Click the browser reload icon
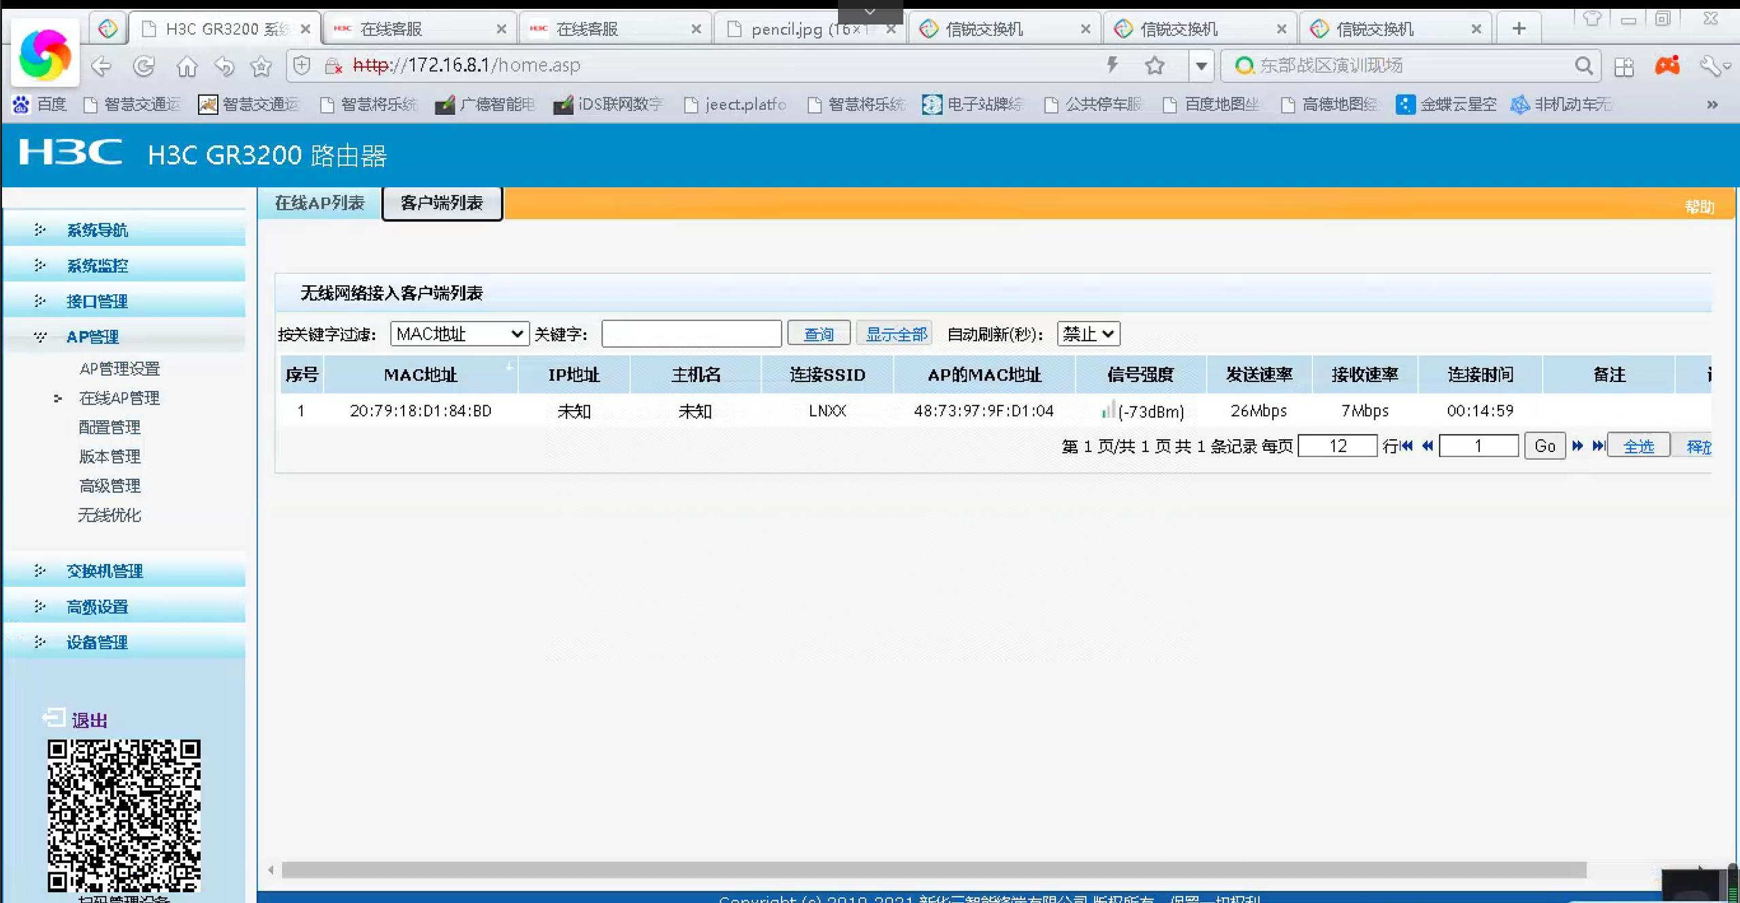 point(144,66)
